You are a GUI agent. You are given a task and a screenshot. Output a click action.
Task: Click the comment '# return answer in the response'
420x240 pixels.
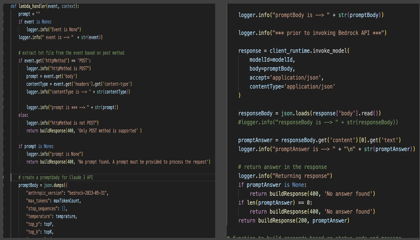coord(282,167)
